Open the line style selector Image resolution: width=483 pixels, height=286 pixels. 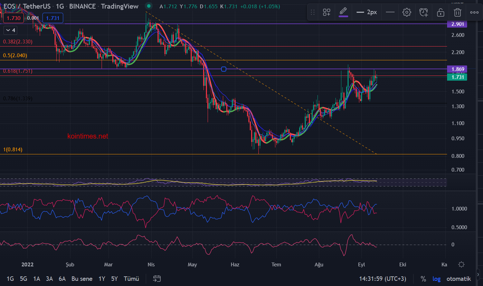[390, 12]
